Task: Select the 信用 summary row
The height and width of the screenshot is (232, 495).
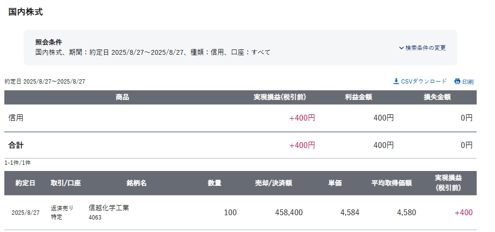Action: pyautogui.click(x=240, y=118)
